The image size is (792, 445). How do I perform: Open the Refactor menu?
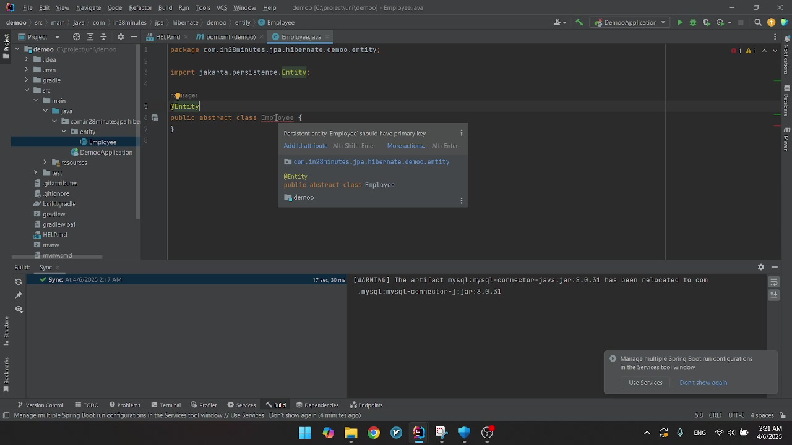tap(140, 7)
